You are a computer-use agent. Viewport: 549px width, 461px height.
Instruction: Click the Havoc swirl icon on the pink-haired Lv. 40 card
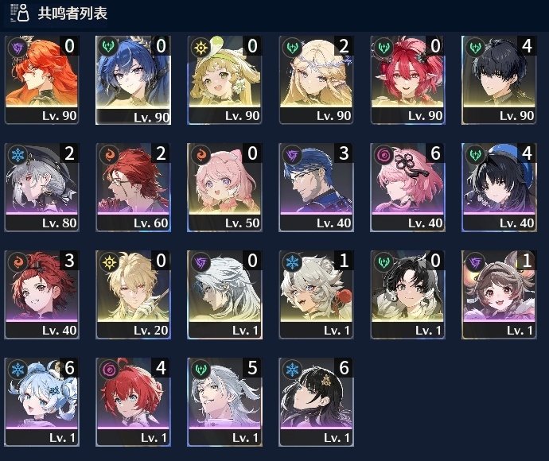(384, 155)
